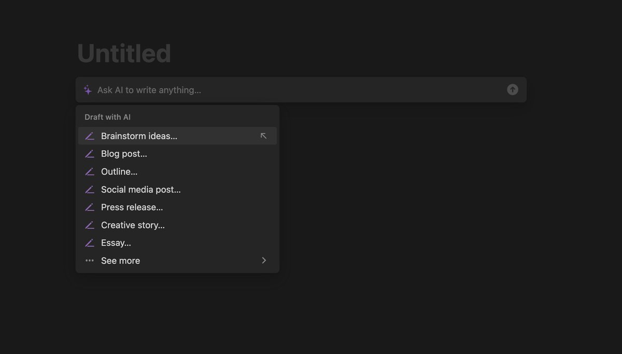622x354 pixels.
Task: Select Brainstorm ideas from Draft with AI
Action: click(139, 136)
